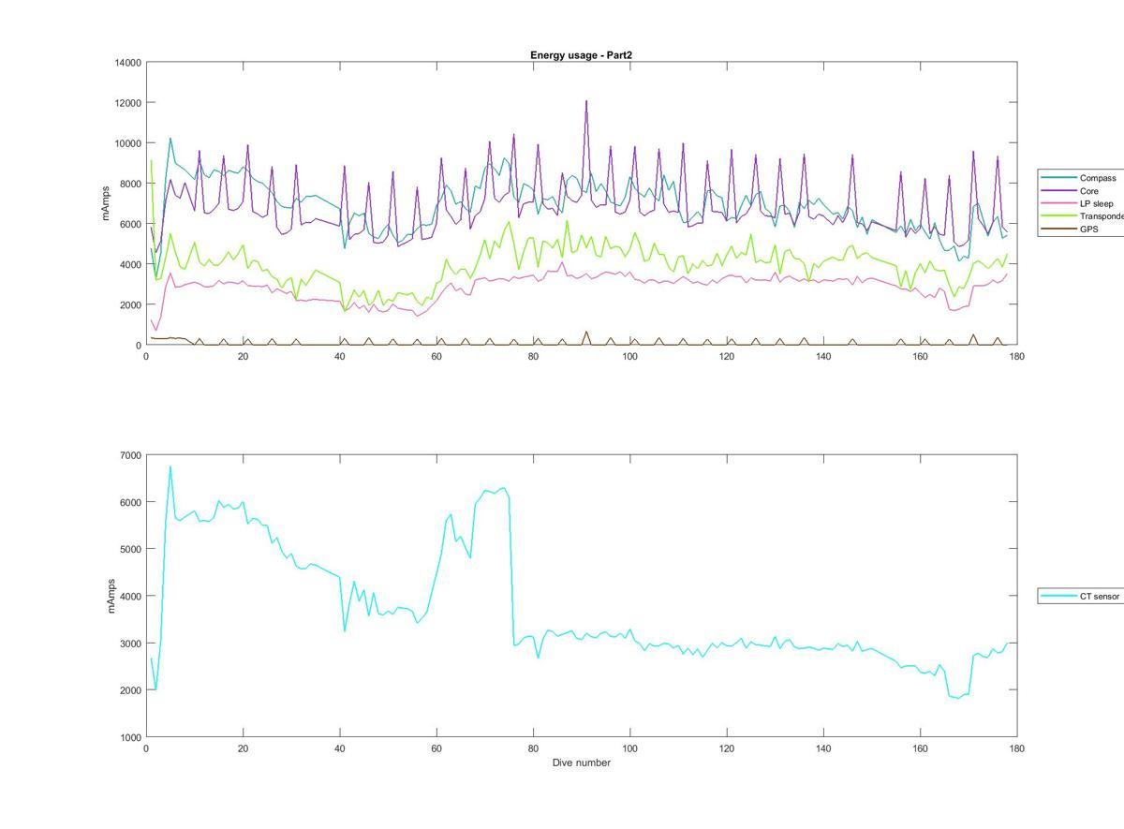Viewport: 1124px width, 829px height.
Task: Click the 100 x-axis tick on top plot
Action: 629,356
